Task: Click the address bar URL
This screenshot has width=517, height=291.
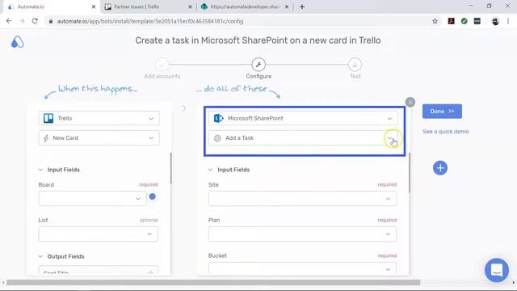Action: coord(150,21)
